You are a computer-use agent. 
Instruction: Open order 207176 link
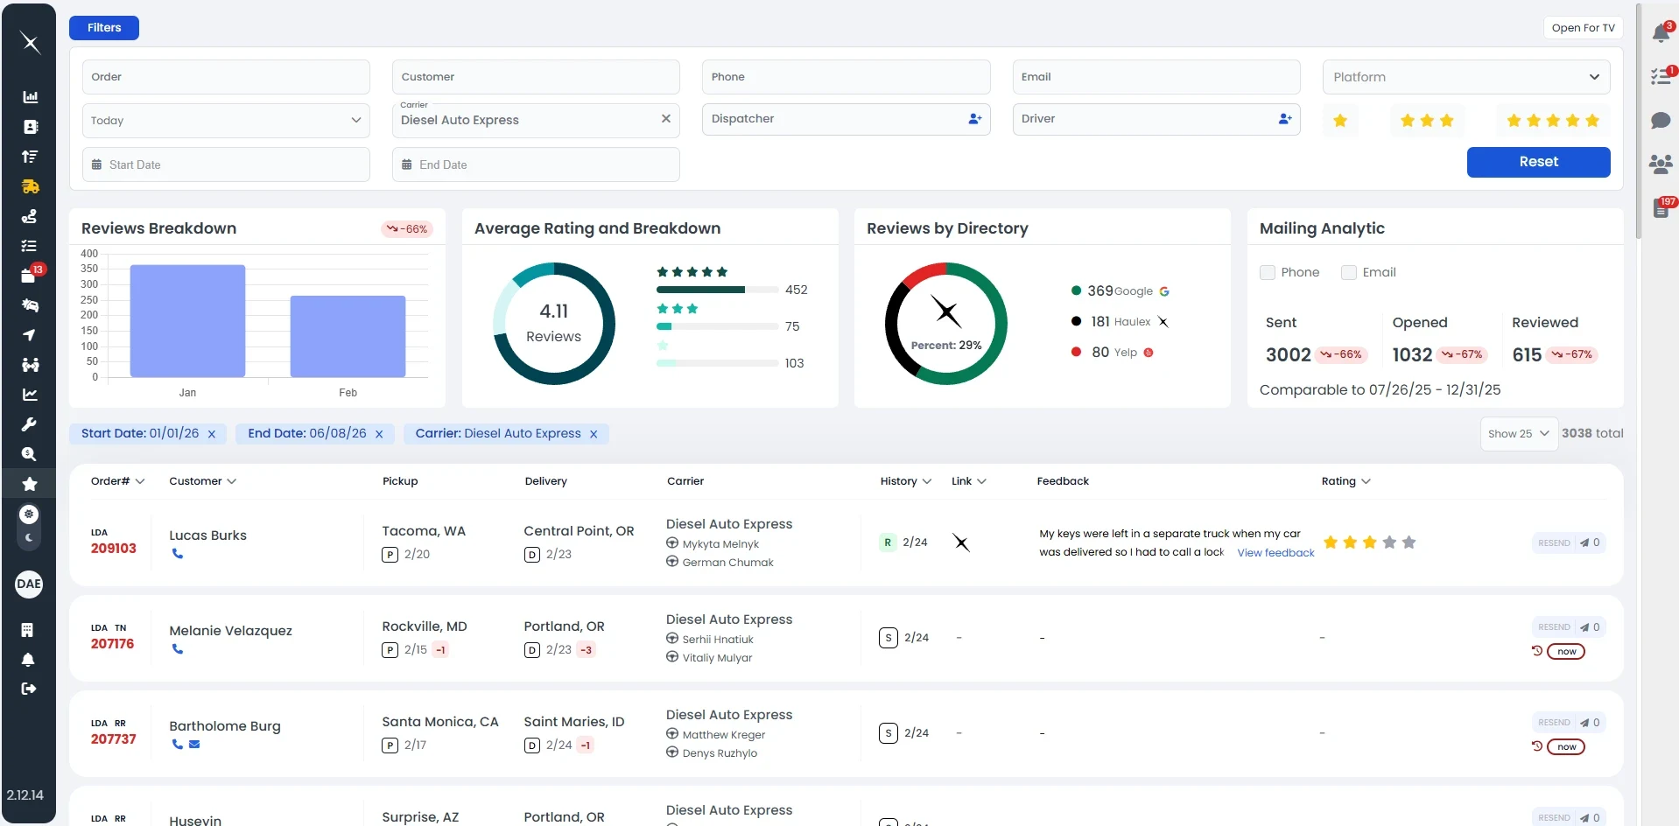click(x=113, y=644)
